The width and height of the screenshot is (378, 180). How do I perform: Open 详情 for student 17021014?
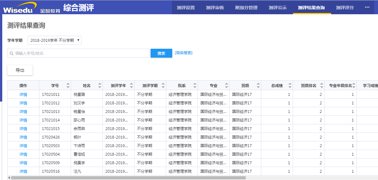(23, 120)
